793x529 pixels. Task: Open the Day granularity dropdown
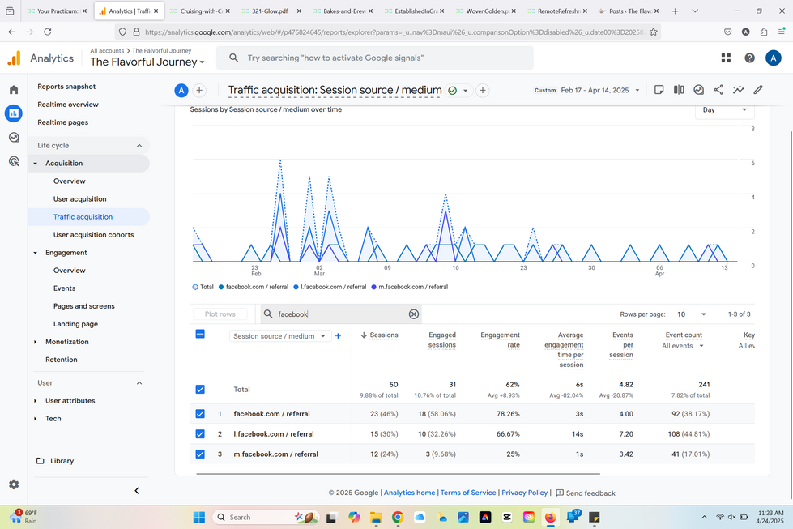(724, 109)
